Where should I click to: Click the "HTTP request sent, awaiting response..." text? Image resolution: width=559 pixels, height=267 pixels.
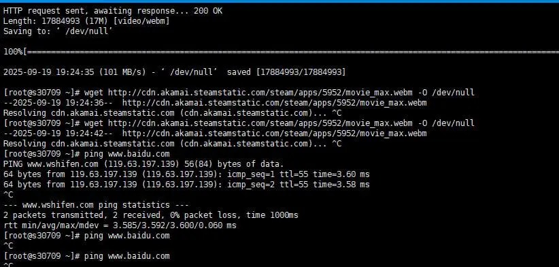97,11
